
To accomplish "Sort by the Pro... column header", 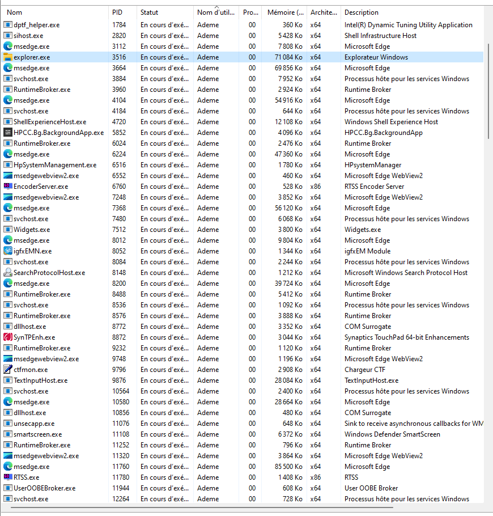I will 250,12.
